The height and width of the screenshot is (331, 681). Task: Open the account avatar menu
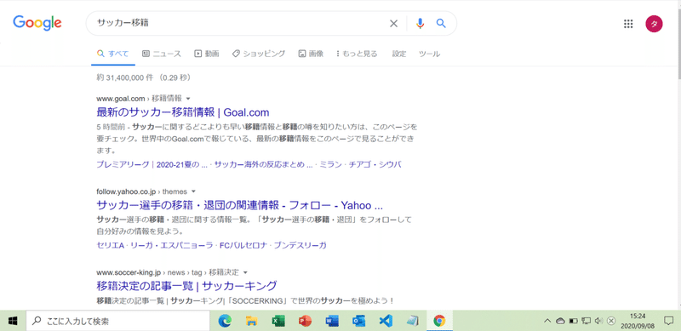[x=654, y=24]
